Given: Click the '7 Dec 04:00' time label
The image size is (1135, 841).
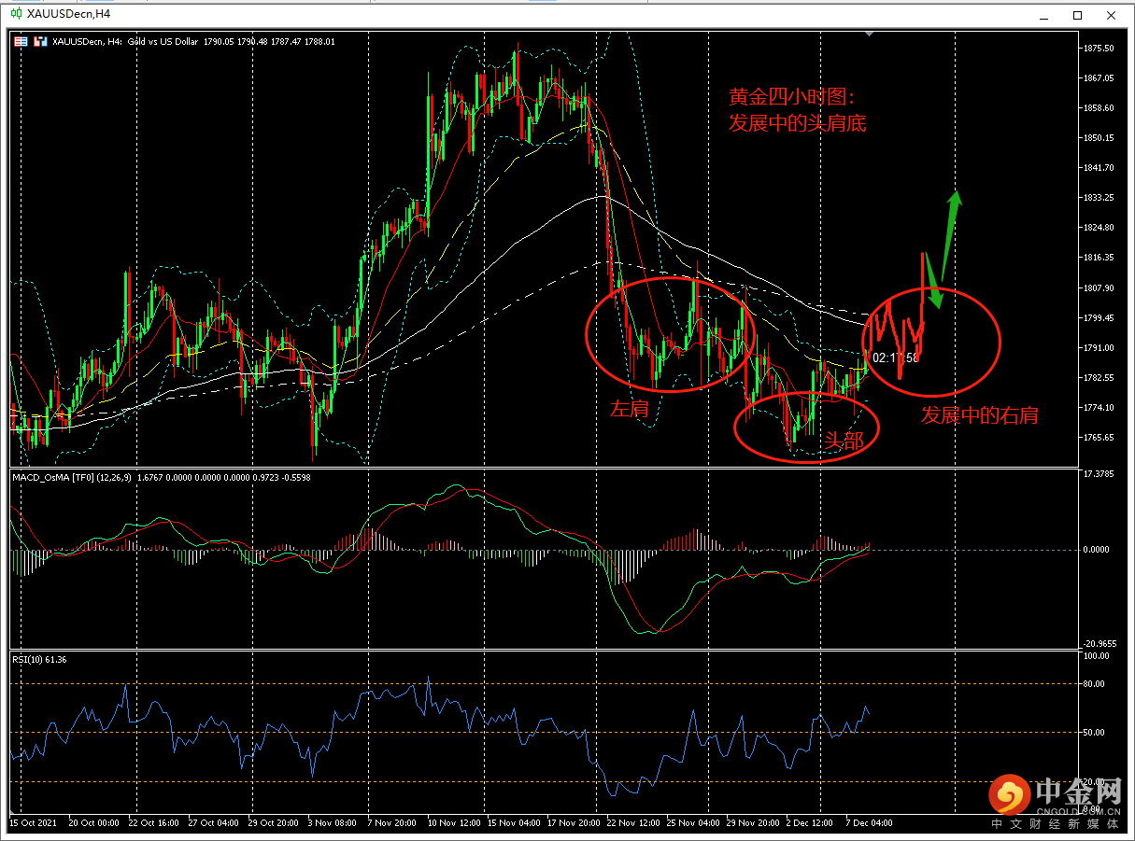Looking at the screenshot, I should tap(868, 823).
